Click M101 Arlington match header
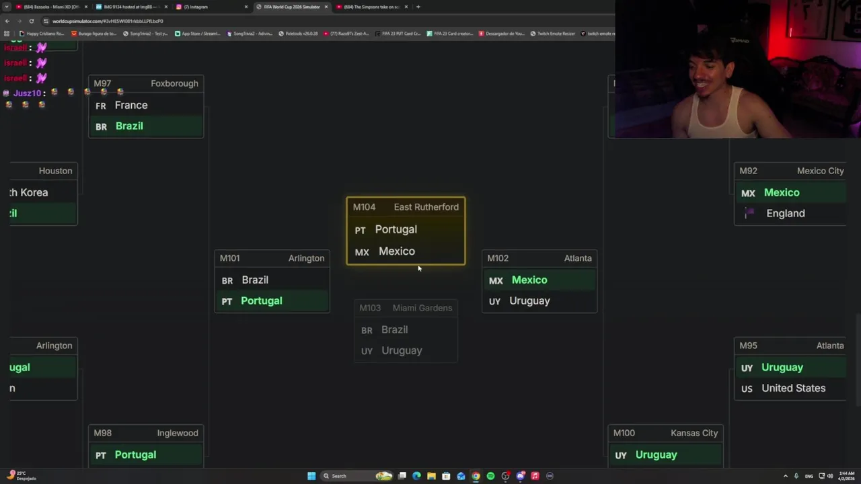This screenshot has width=861, height=484. tap(272, 258)
